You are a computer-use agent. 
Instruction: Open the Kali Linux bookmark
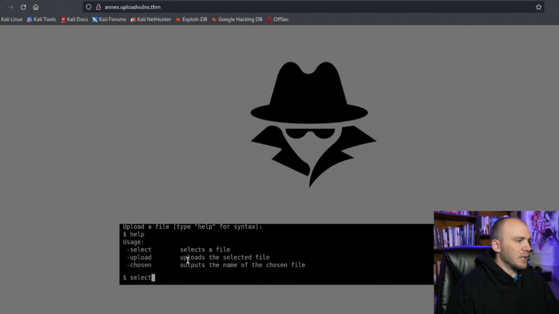(11, 19)
